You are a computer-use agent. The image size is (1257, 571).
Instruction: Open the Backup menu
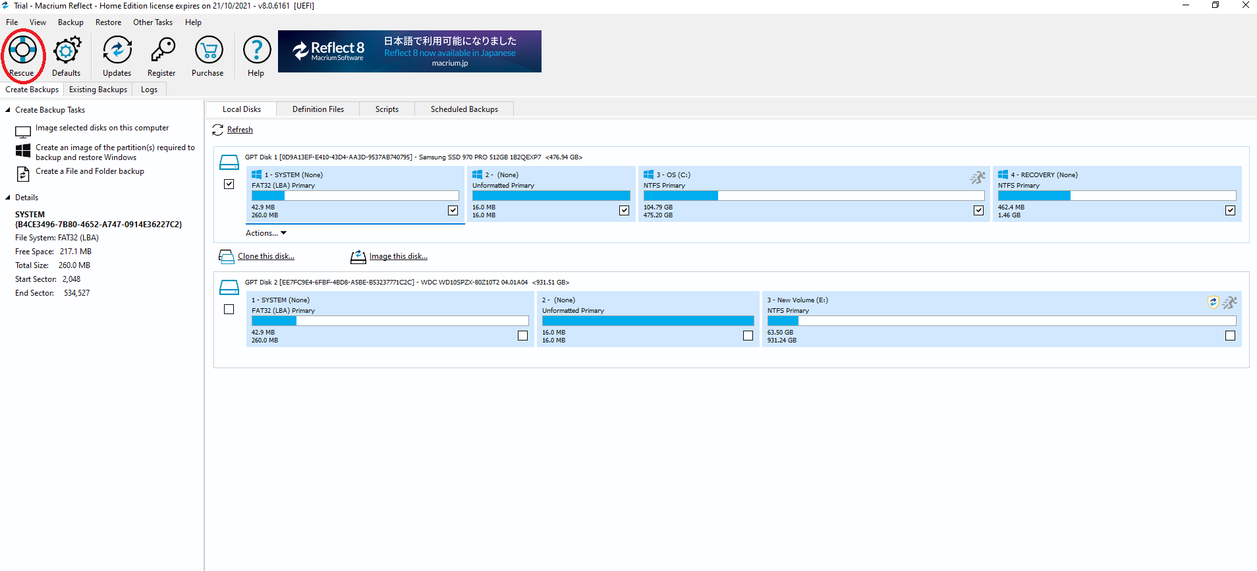click(x=70, y=22)
